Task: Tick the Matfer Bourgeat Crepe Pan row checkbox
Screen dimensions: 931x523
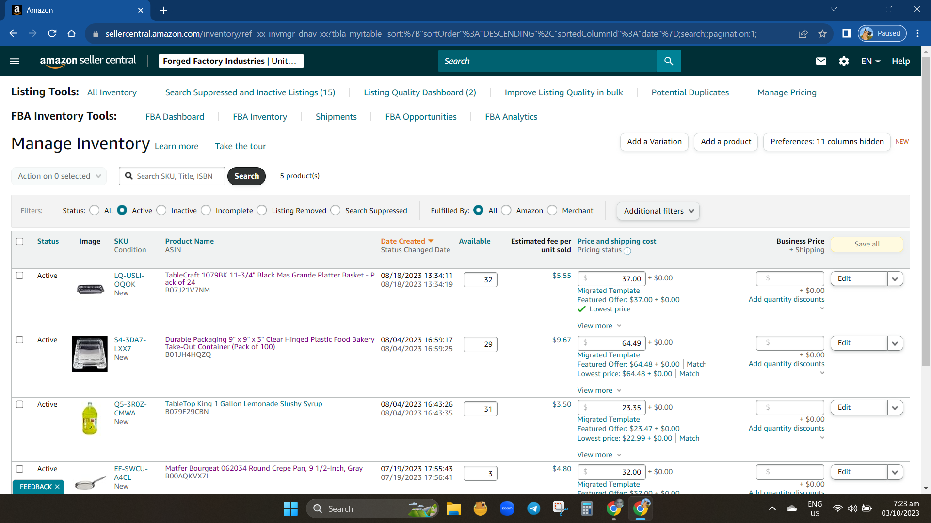Action: [x=20, y=469]
